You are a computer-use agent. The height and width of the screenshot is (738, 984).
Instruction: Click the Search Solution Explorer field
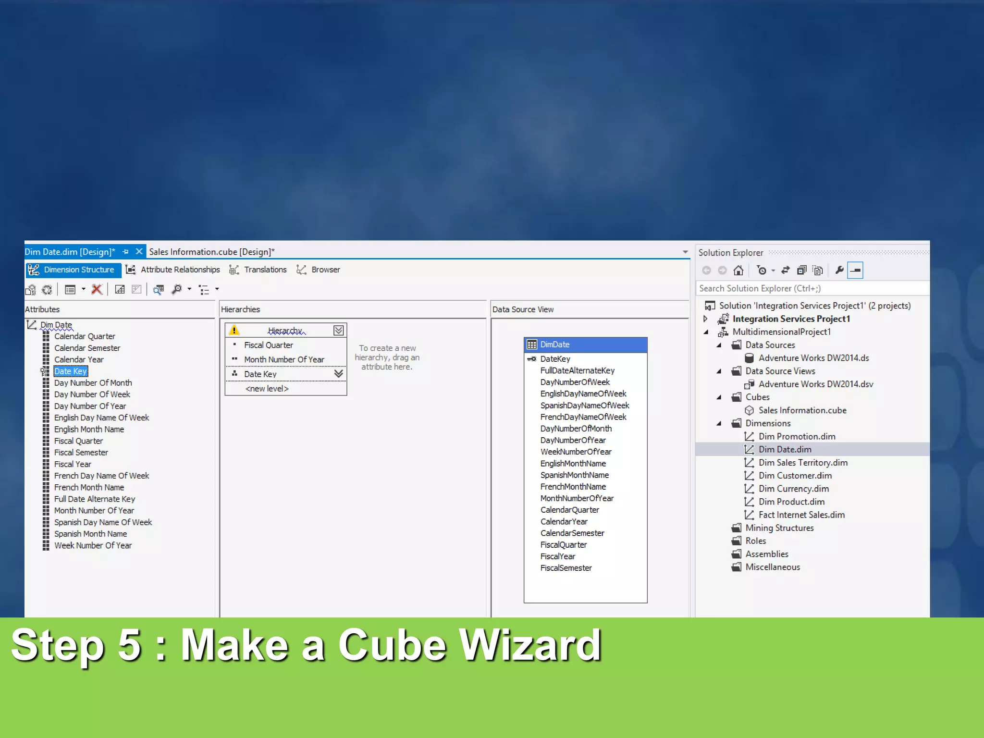point(812,288)
